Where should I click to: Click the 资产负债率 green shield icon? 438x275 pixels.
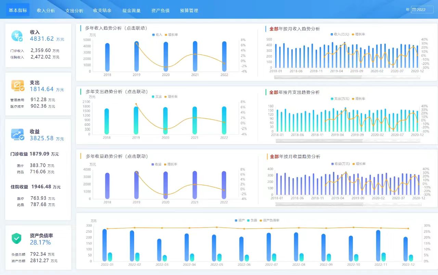16,238
